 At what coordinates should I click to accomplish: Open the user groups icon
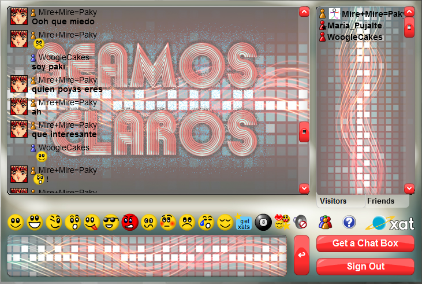(x=326, y=222)
